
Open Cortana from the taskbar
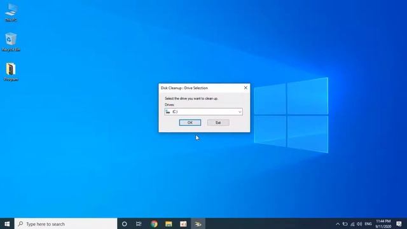click(125, 224)
